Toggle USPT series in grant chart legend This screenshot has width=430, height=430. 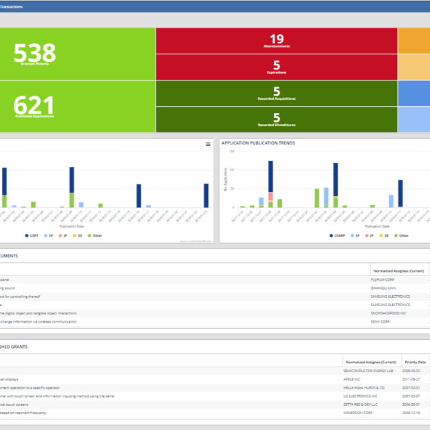click(x=32, y=235)
